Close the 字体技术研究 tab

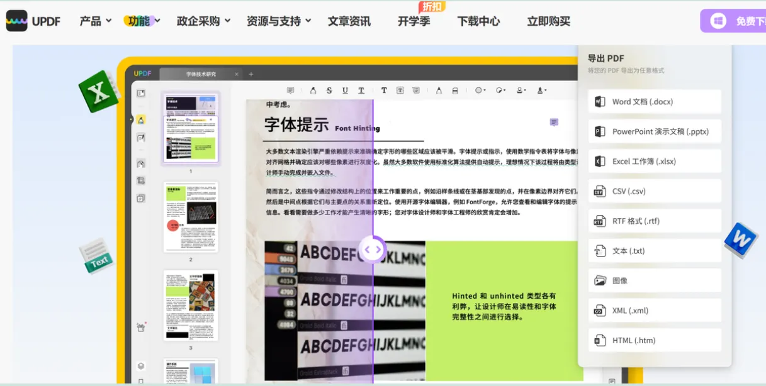237,74
